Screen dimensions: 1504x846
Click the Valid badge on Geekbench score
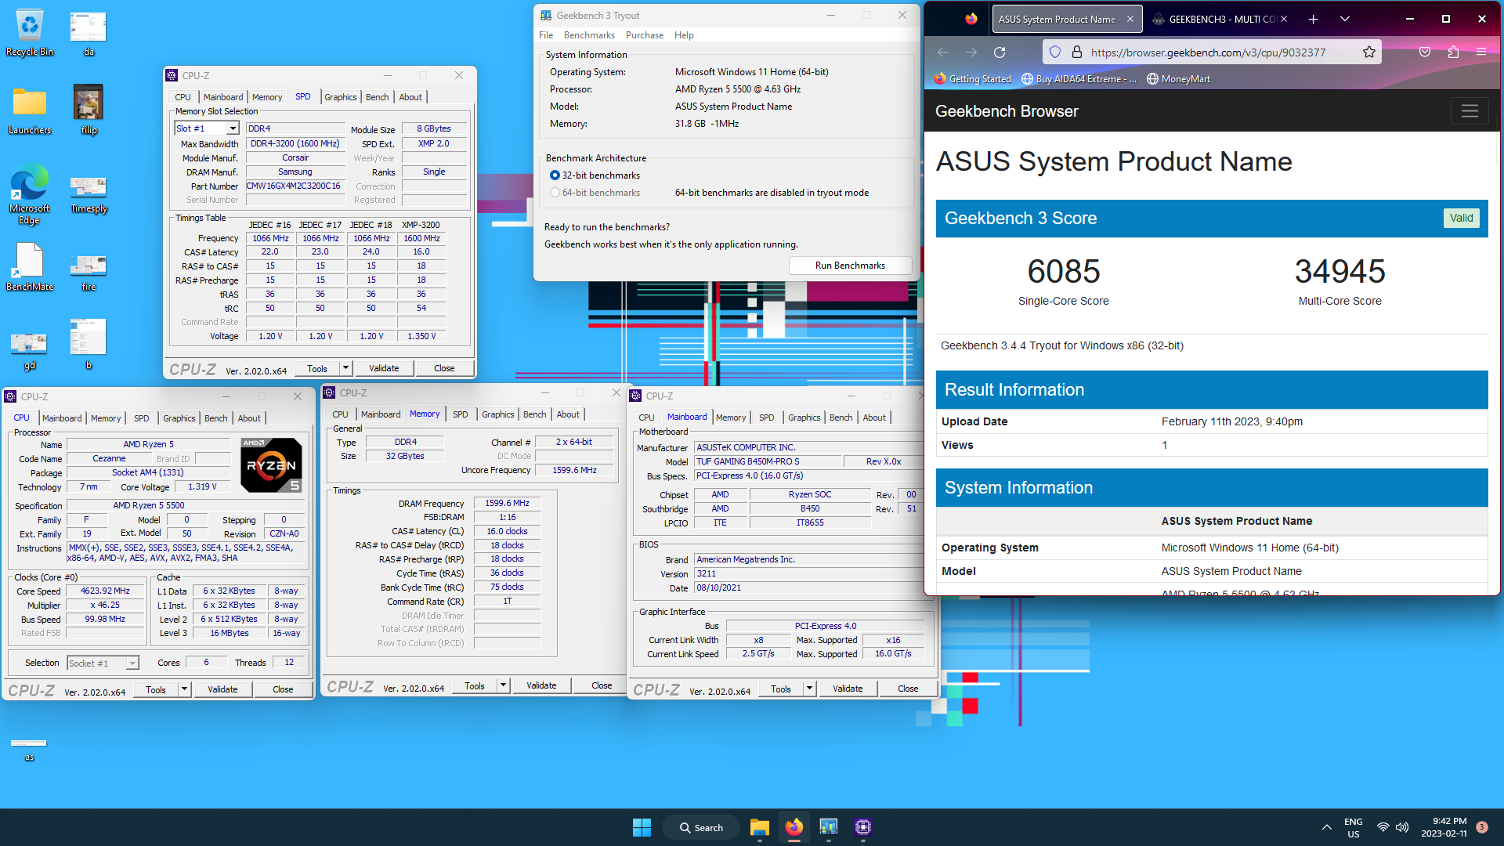click(x=1461, y=218)
